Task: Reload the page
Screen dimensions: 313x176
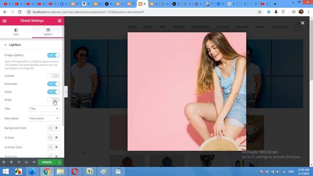Action: 20,12
